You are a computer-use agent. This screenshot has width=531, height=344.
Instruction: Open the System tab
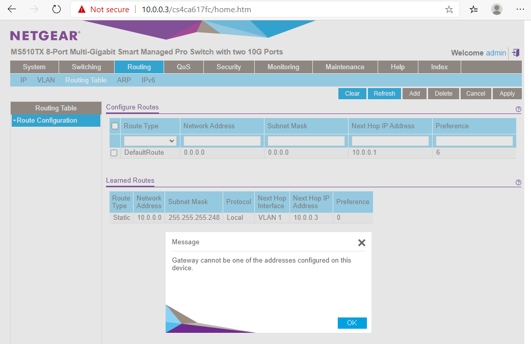34,67
